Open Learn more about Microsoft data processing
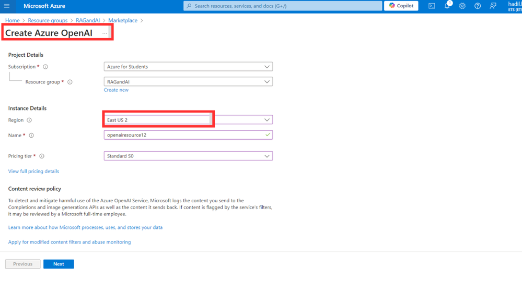The height and width of the screenshot is (293, 522). (85, 227)
